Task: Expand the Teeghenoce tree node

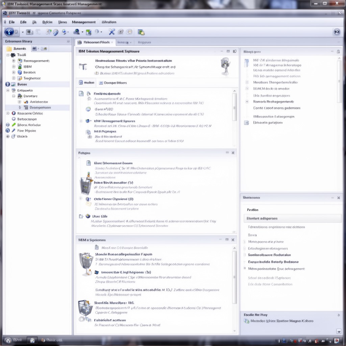Action: [x=14, y=78]
